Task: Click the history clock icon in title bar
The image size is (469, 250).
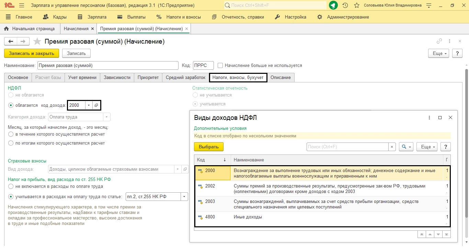Action: (x=345, y=5)
